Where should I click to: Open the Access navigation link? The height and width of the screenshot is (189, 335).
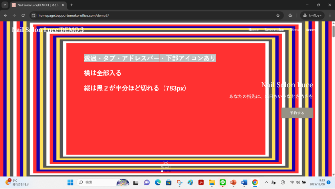[310, 30]
